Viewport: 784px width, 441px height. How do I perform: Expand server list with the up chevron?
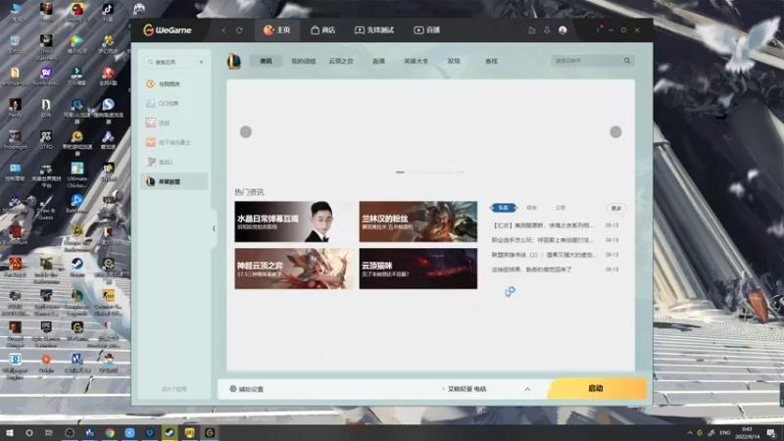point(527,389)
